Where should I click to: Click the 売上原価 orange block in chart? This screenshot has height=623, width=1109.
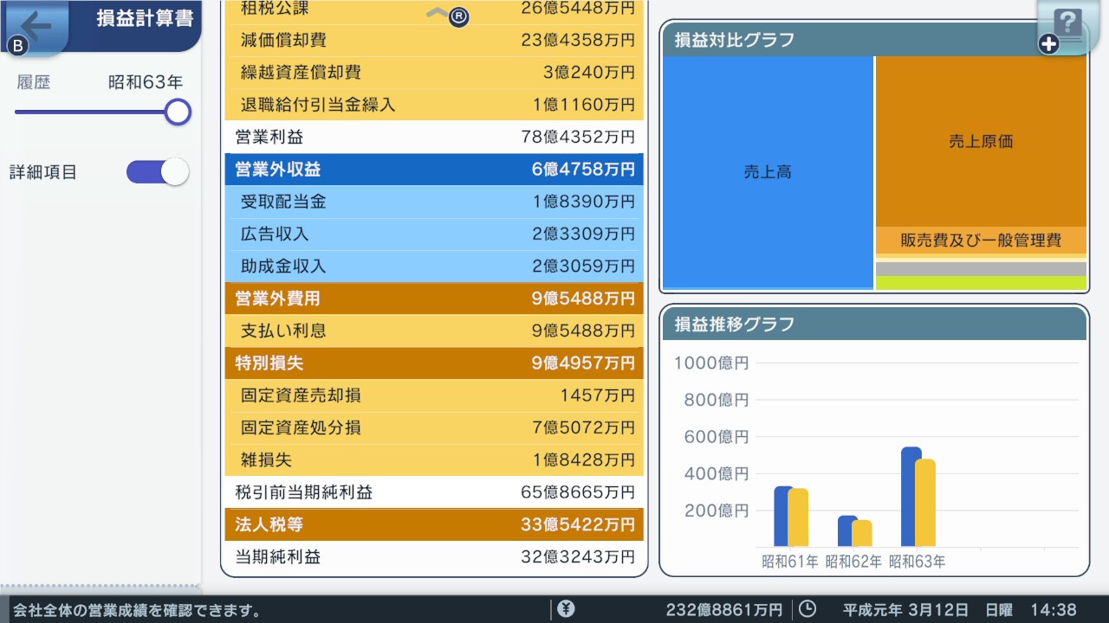[981, 142]
